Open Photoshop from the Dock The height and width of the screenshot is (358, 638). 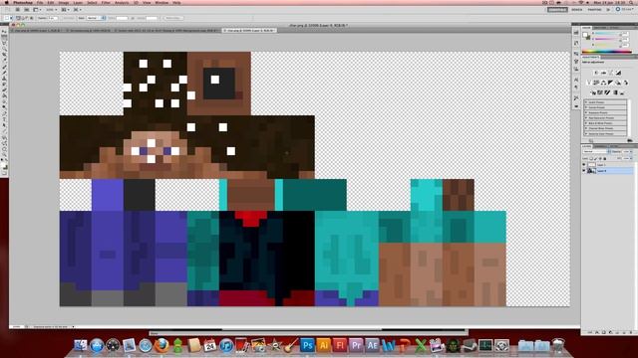[x=307, y=345]
